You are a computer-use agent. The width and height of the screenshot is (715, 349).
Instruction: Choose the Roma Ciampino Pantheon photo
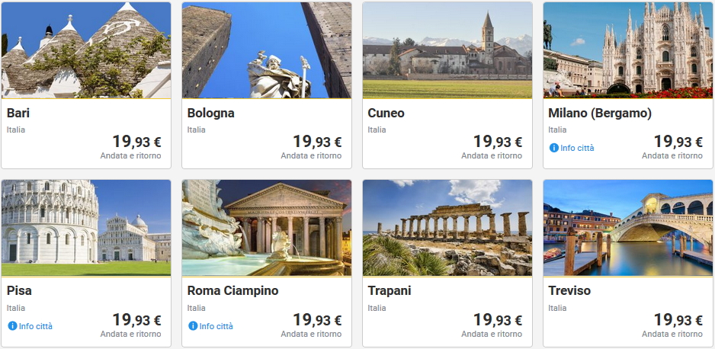click(267, 228)
